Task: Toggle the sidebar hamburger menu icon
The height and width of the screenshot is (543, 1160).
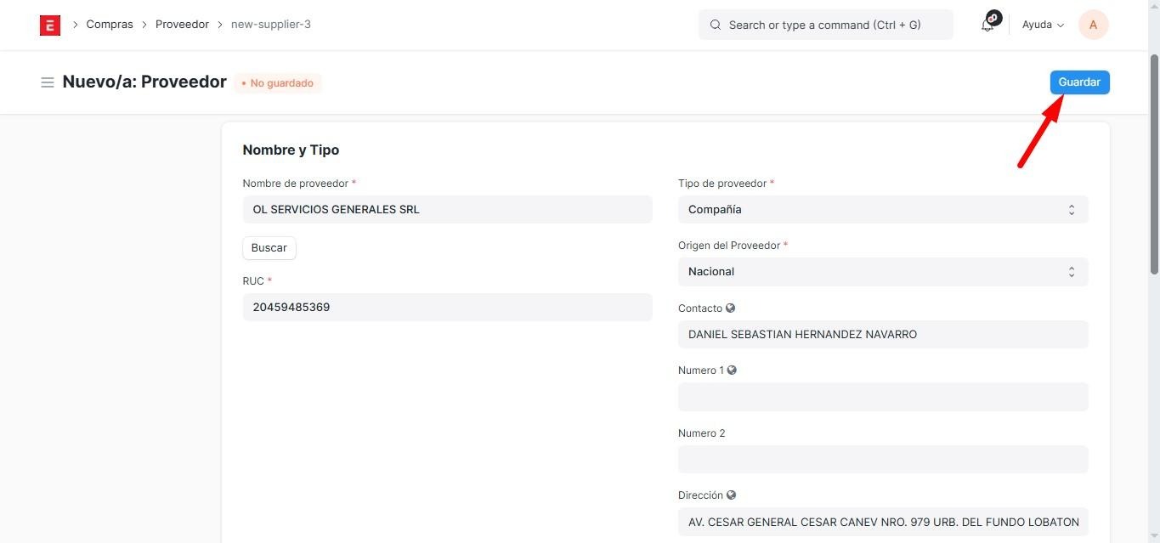Action: click(48, 82)
